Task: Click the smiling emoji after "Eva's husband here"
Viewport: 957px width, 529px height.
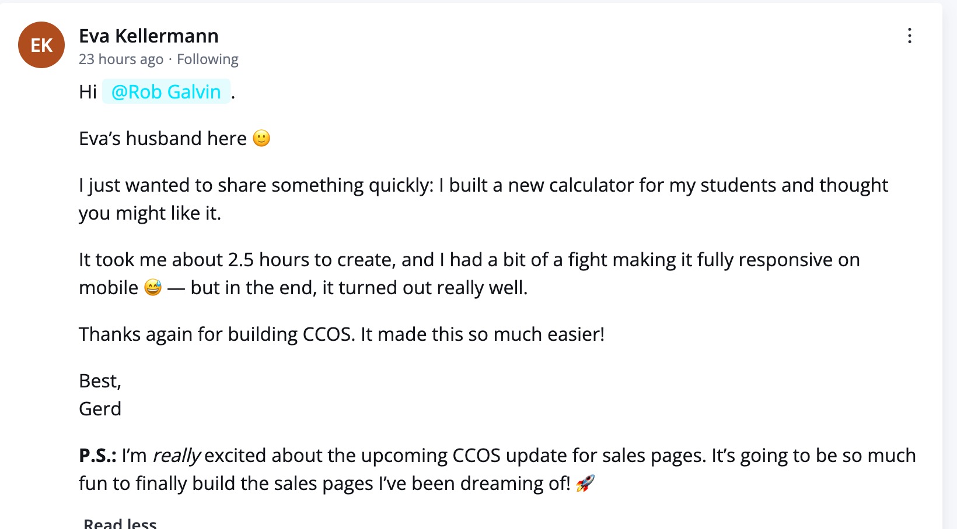Action: 262,138
